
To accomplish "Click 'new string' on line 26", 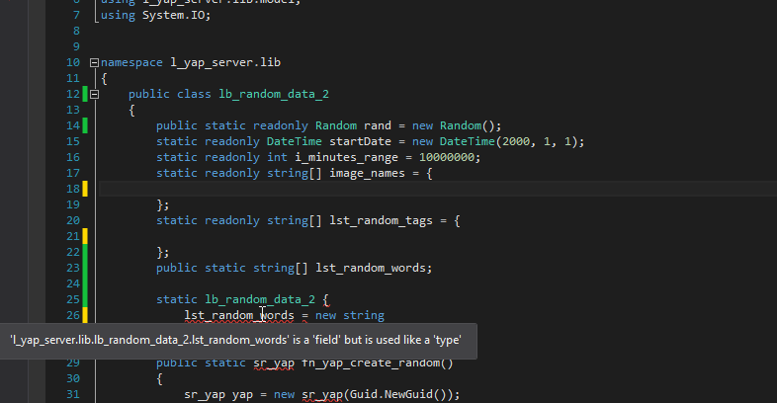I will (350, 315).
